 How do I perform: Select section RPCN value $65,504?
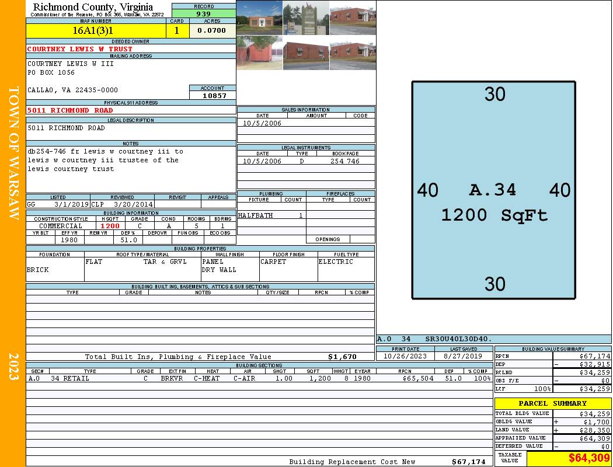pos(418,379)
